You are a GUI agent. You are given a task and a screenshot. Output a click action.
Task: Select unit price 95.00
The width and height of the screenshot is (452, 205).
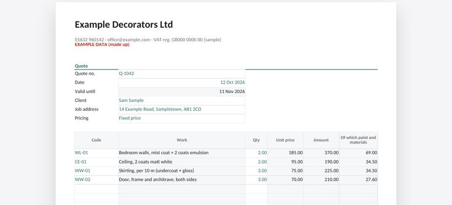(x=286, y=162)
